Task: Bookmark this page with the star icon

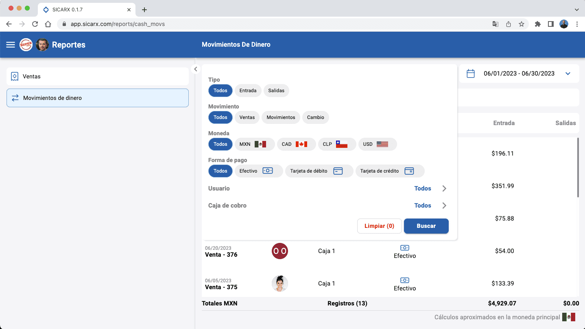Action: (x=522, y=24)
